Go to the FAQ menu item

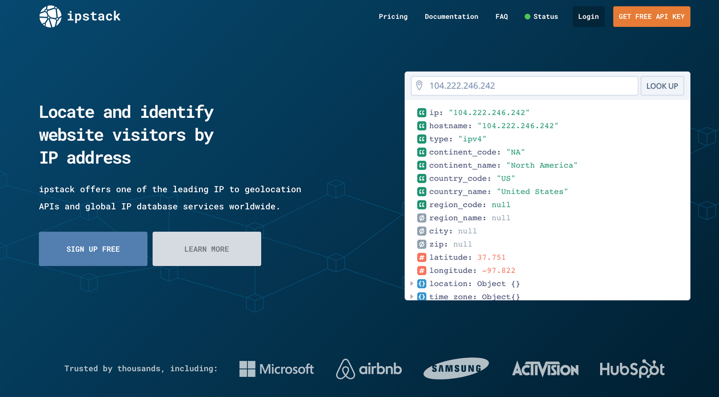[502, 17]
